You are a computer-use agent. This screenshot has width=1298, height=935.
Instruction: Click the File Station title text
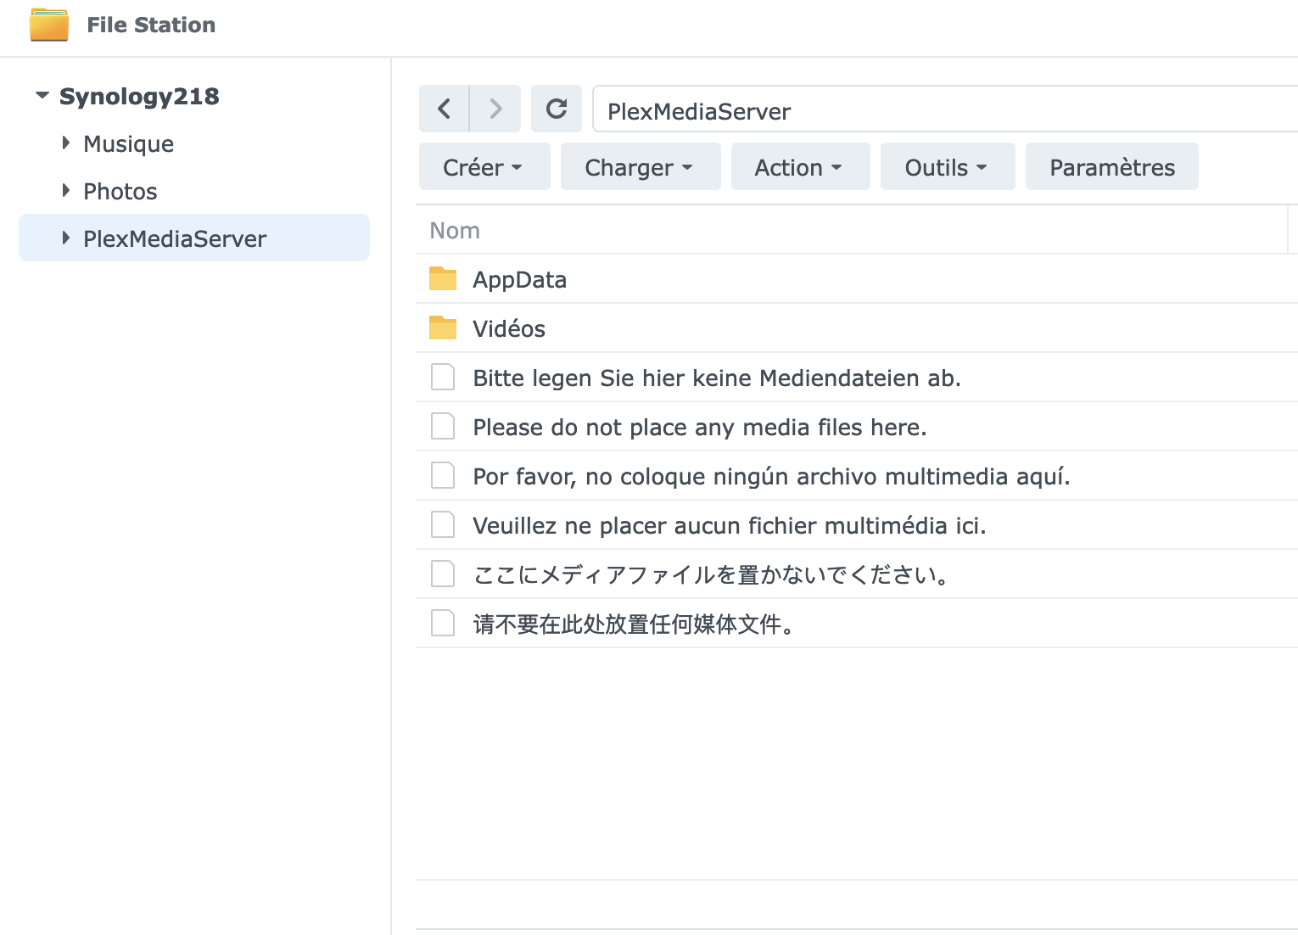coord(151,25)
